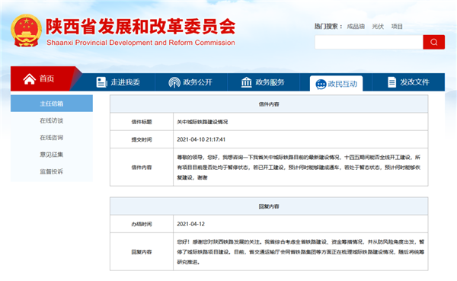Select the 政民互动 navigation tab
This screenshot has height=281, width=457.
coord(337,84)
